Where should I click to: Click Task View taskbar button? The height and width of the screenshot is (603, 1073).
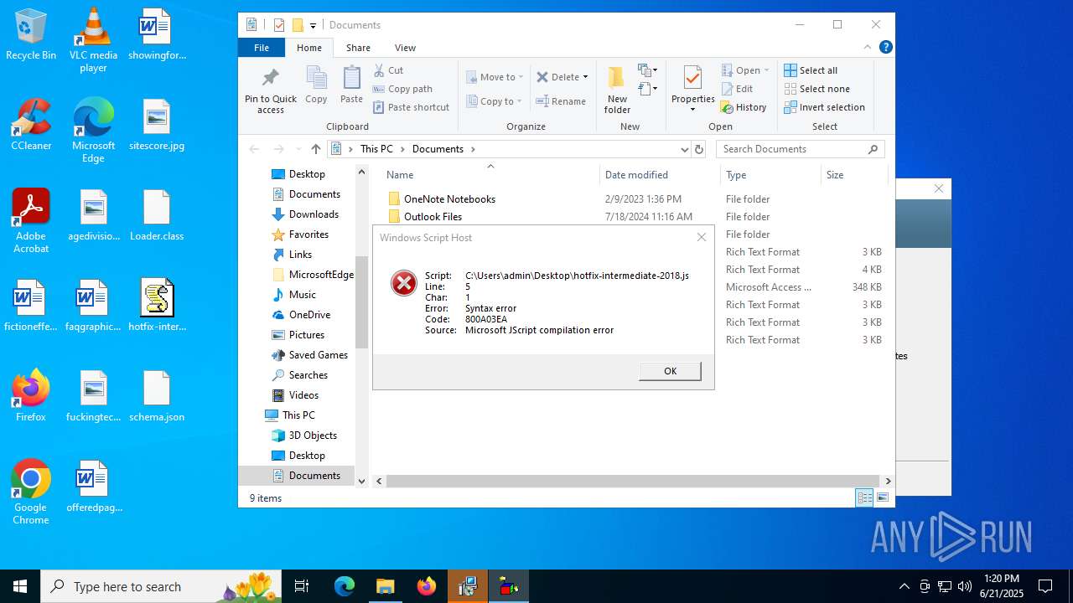pos(302,586)
